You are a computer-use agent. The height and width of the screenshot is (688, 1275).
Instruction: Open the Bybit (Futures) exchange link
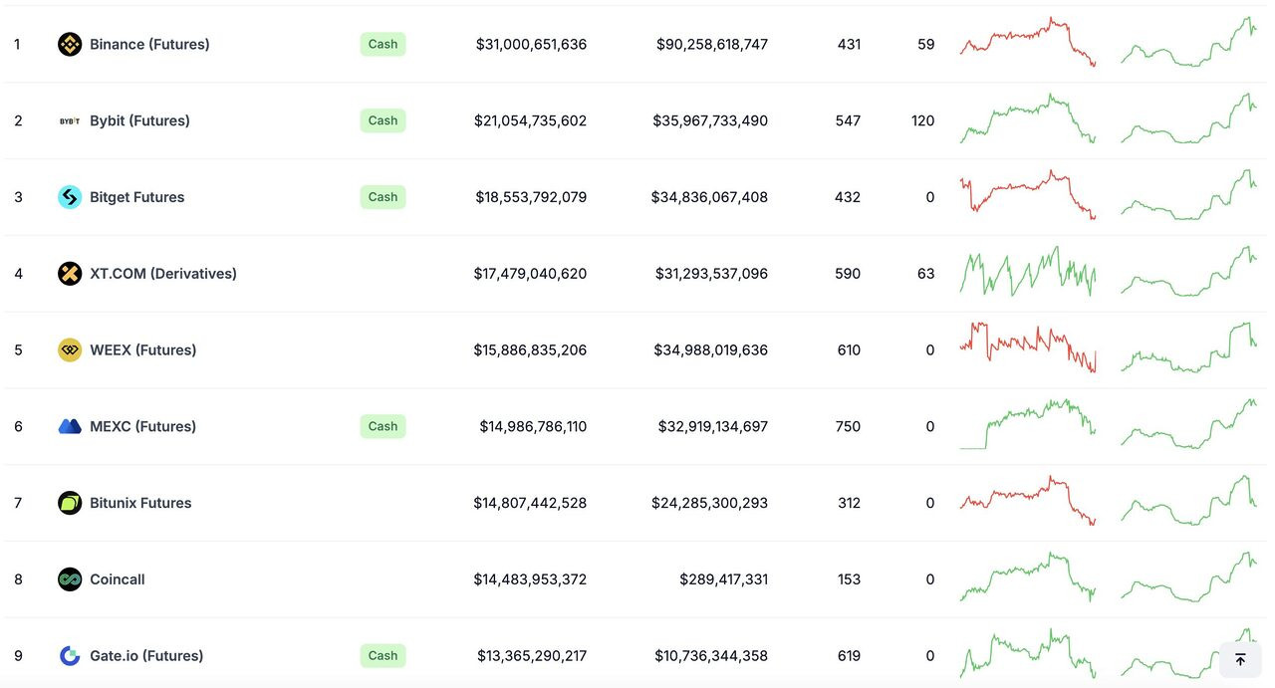[x=139, y=120]
